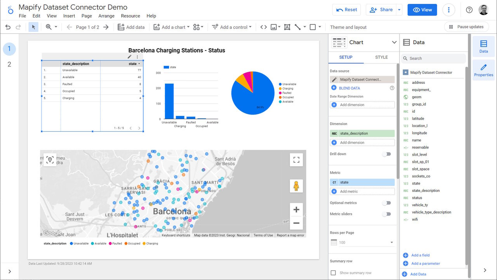
Task: Zoom in on the Barcelona map
Action: 296,210
